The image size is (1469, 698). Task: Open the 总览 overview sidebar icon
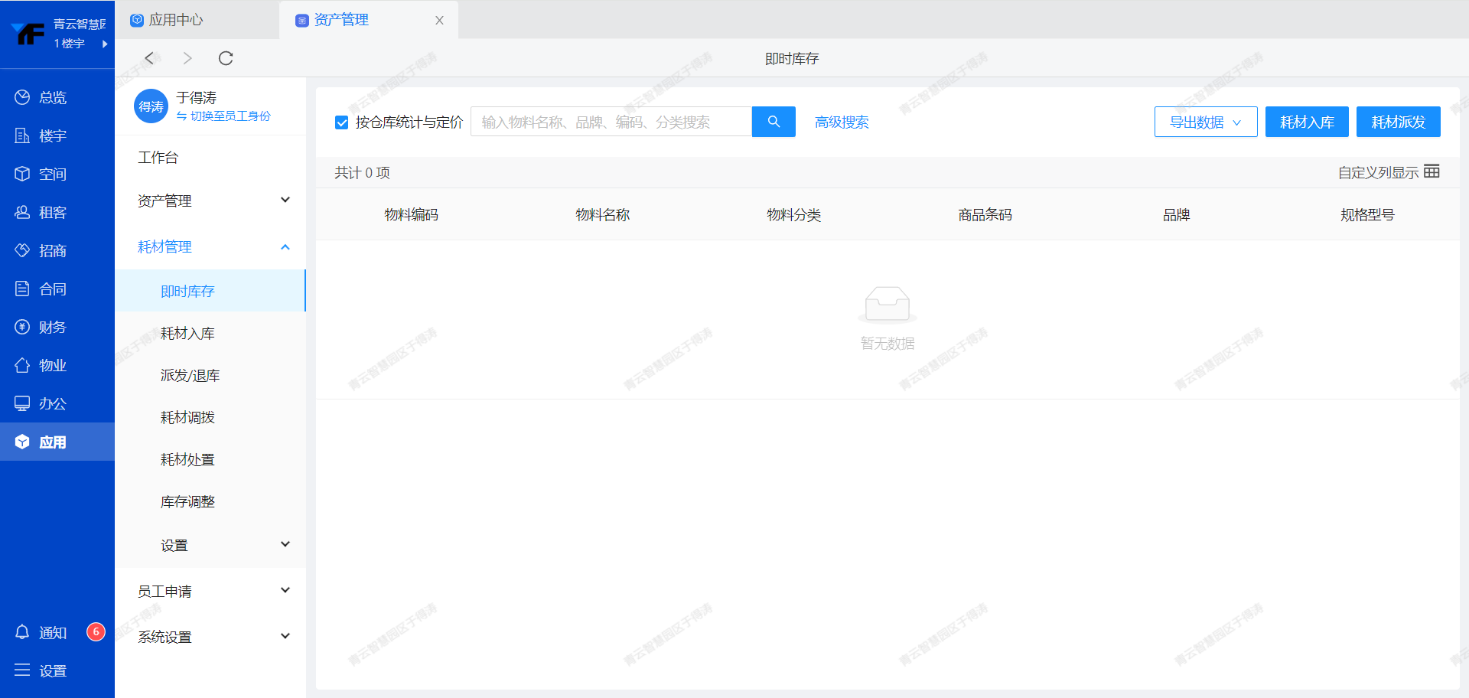point(22,97)
